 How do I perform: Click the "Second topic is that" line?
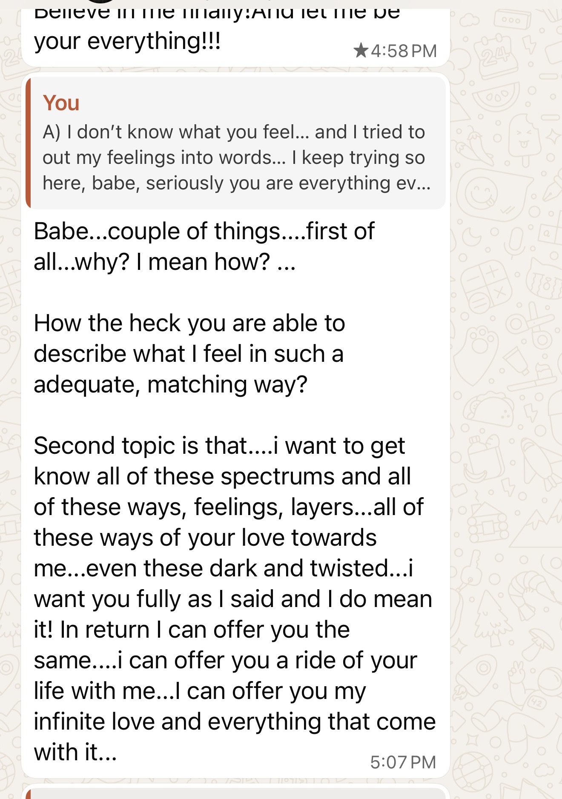click(x=219, y=446)
